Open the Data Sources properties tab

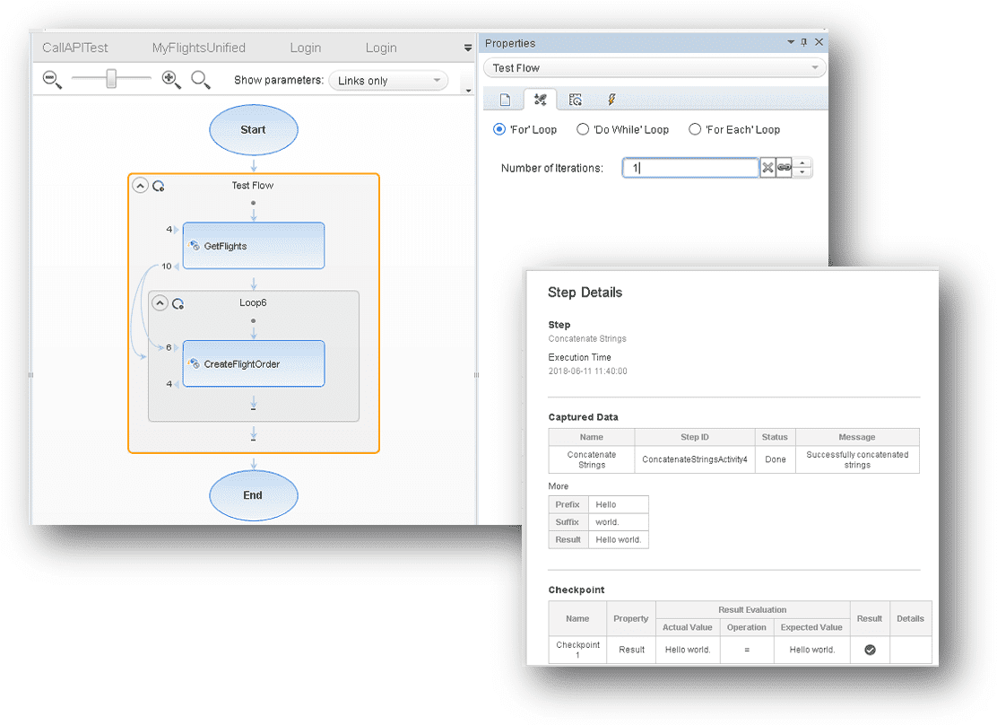click(x=576, y=100)
